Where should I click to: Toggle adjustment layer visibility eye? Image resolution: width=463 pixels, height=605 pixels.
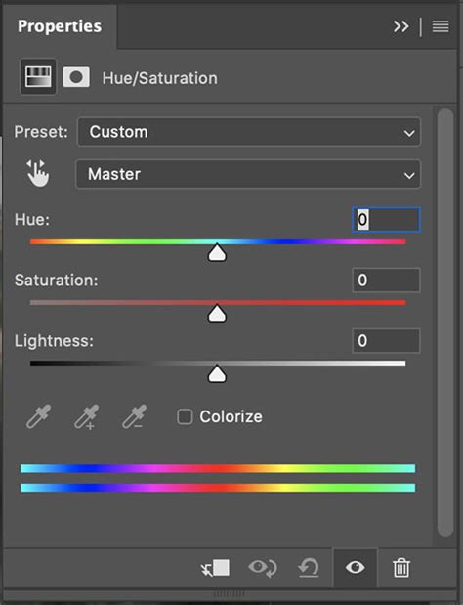[355, 568]
